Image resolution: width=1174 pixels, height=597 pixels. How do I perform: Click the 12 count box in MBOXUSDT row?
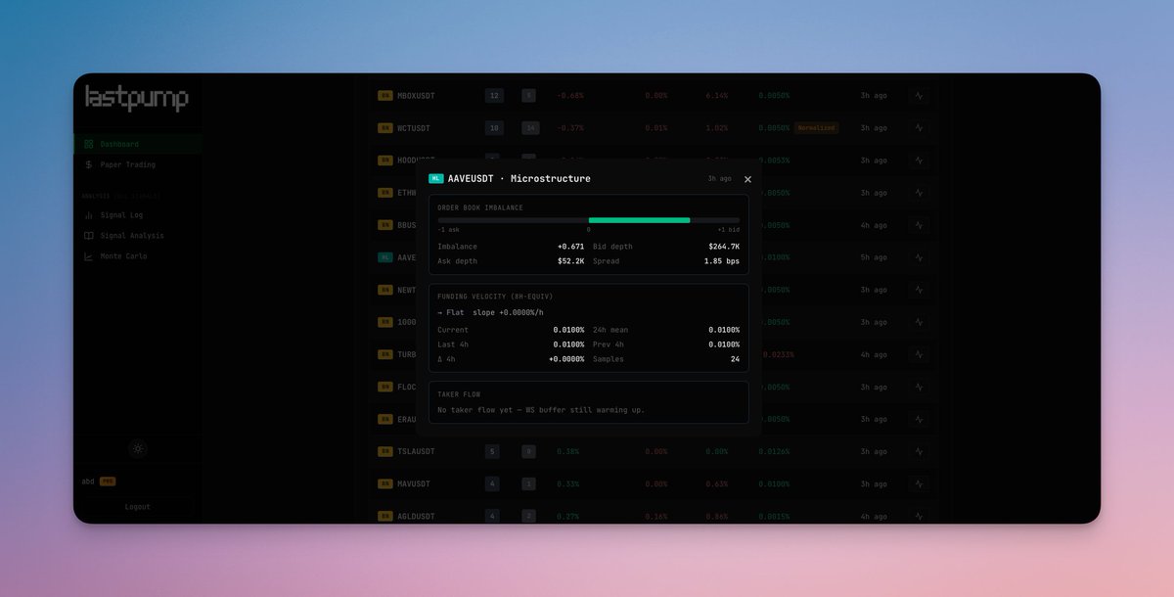(x=494, y=96)
